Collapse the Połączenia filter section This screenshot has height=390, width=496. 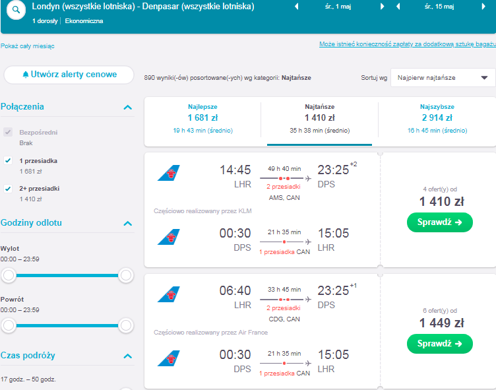(x=127, y=108)
